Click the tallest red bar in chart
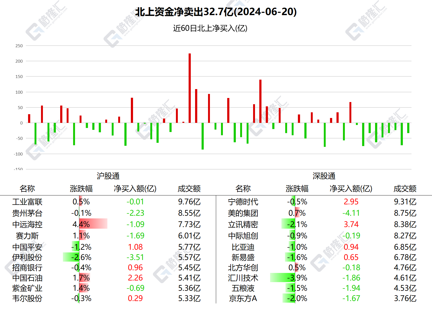This screenshot has width=432, height=311. (190, 88)
